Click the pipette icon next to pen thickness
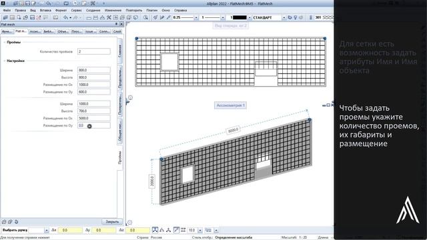The image size is (427, 240). (169, 17)
